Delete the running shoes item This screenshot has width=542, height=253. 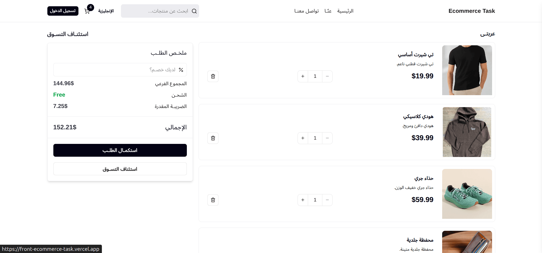click(213, 200)
